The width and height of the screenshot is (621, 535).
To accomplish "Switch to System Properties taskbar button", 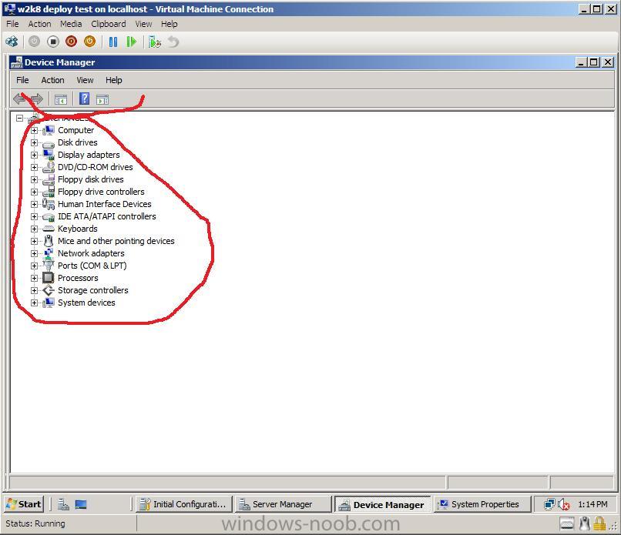I will pos(482,504).
